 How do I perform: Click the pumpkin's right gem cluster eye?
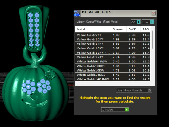(44, 86)
